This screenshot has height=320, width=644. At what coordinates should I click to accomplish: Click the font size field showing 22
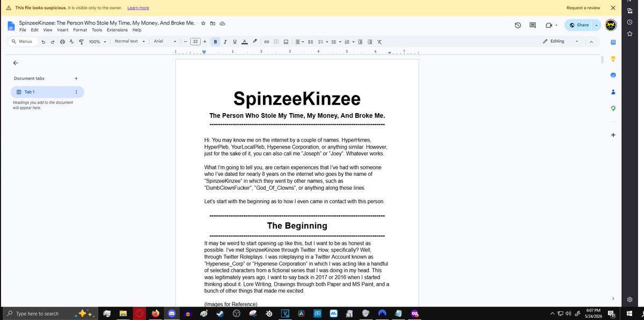point(195,42)
